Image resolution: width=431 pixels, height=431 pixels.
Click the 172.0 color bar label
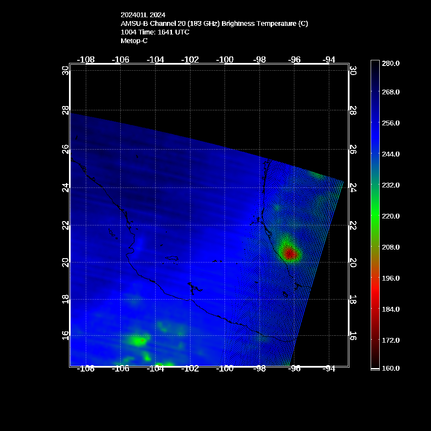(x=390, y=340)
